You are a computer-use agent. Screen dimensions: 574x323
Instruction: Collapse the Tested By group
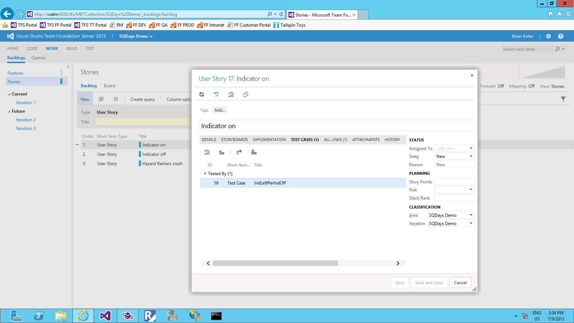205,173
